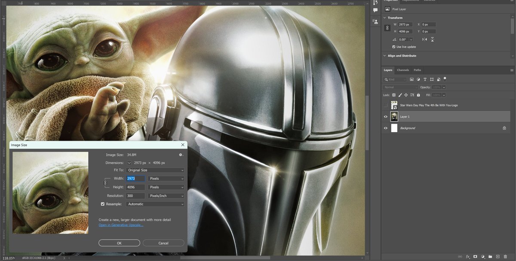Click the Image Size preview thumbnail
The height and width of the screenshot is (261, 516).
pos(50,193)
